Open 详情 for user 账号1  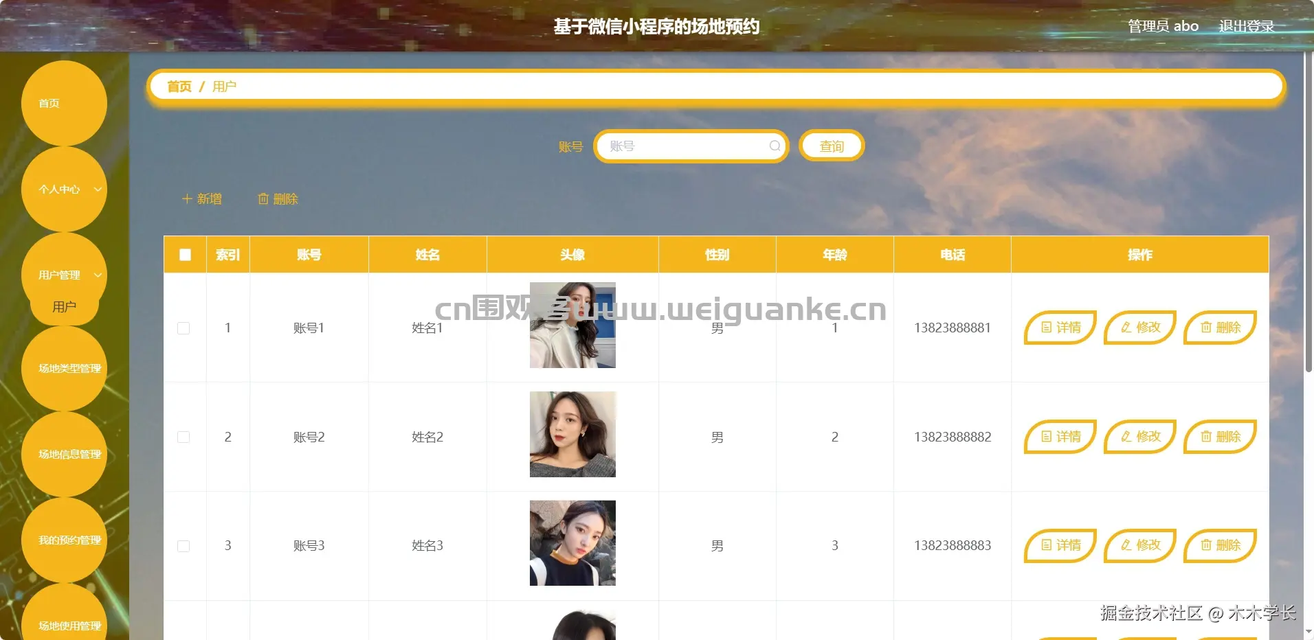(x=1060, y=328)
